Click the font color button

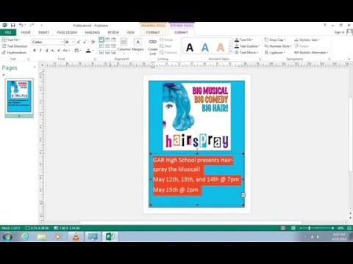[88, 51]
